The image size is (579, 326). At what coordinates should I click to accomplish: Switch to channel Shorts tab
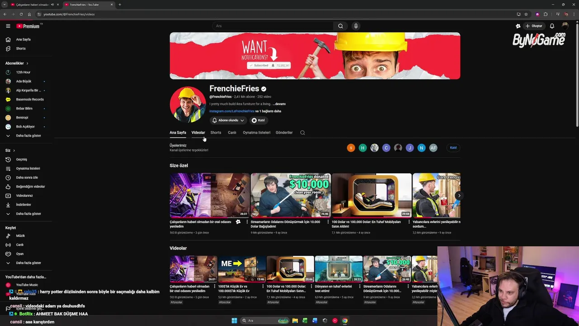[x=216, y=133]
